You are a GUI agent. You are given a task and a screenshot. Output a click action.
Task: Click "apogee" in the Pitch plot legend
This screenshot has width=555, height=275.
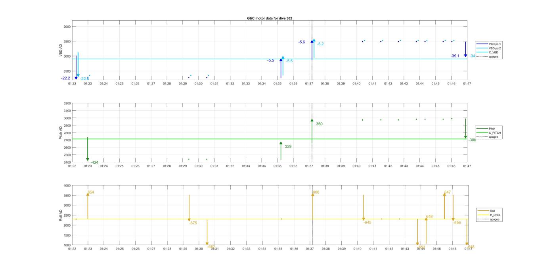[494, 137]
